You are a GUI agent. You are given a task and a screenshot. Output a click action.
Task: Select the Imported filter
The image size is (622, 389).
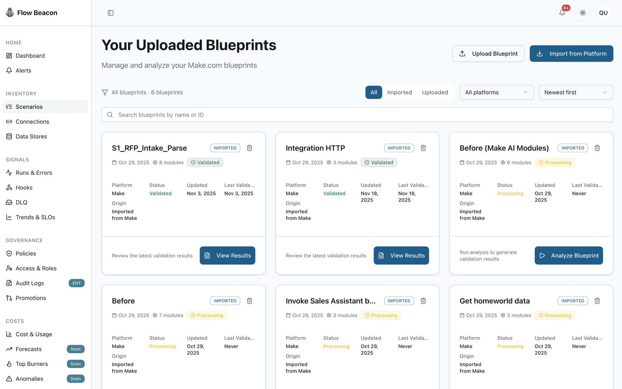[399, 92]
